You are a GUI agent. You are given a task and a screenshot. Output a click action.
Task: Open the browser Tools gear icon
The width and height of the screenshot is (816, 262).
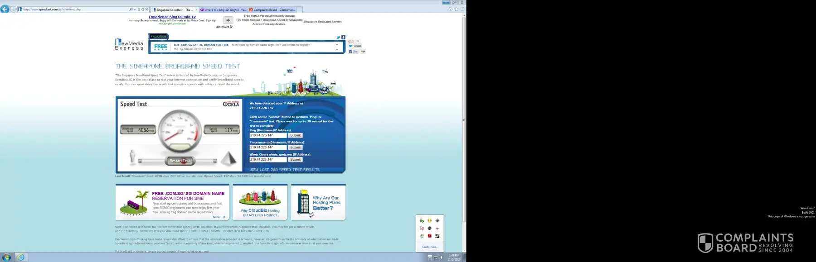point(462,9)
